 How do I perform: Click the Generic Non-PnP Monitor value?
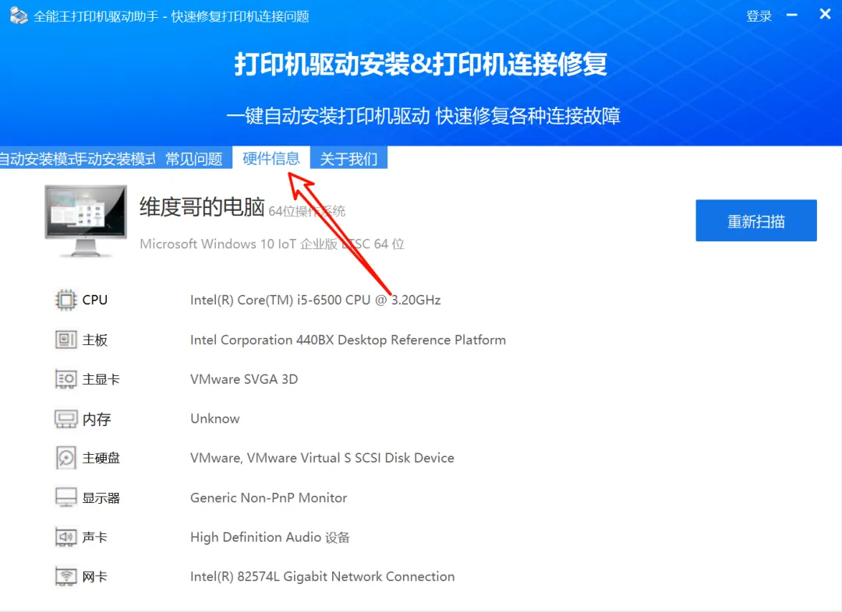click(x=268, y=498)
